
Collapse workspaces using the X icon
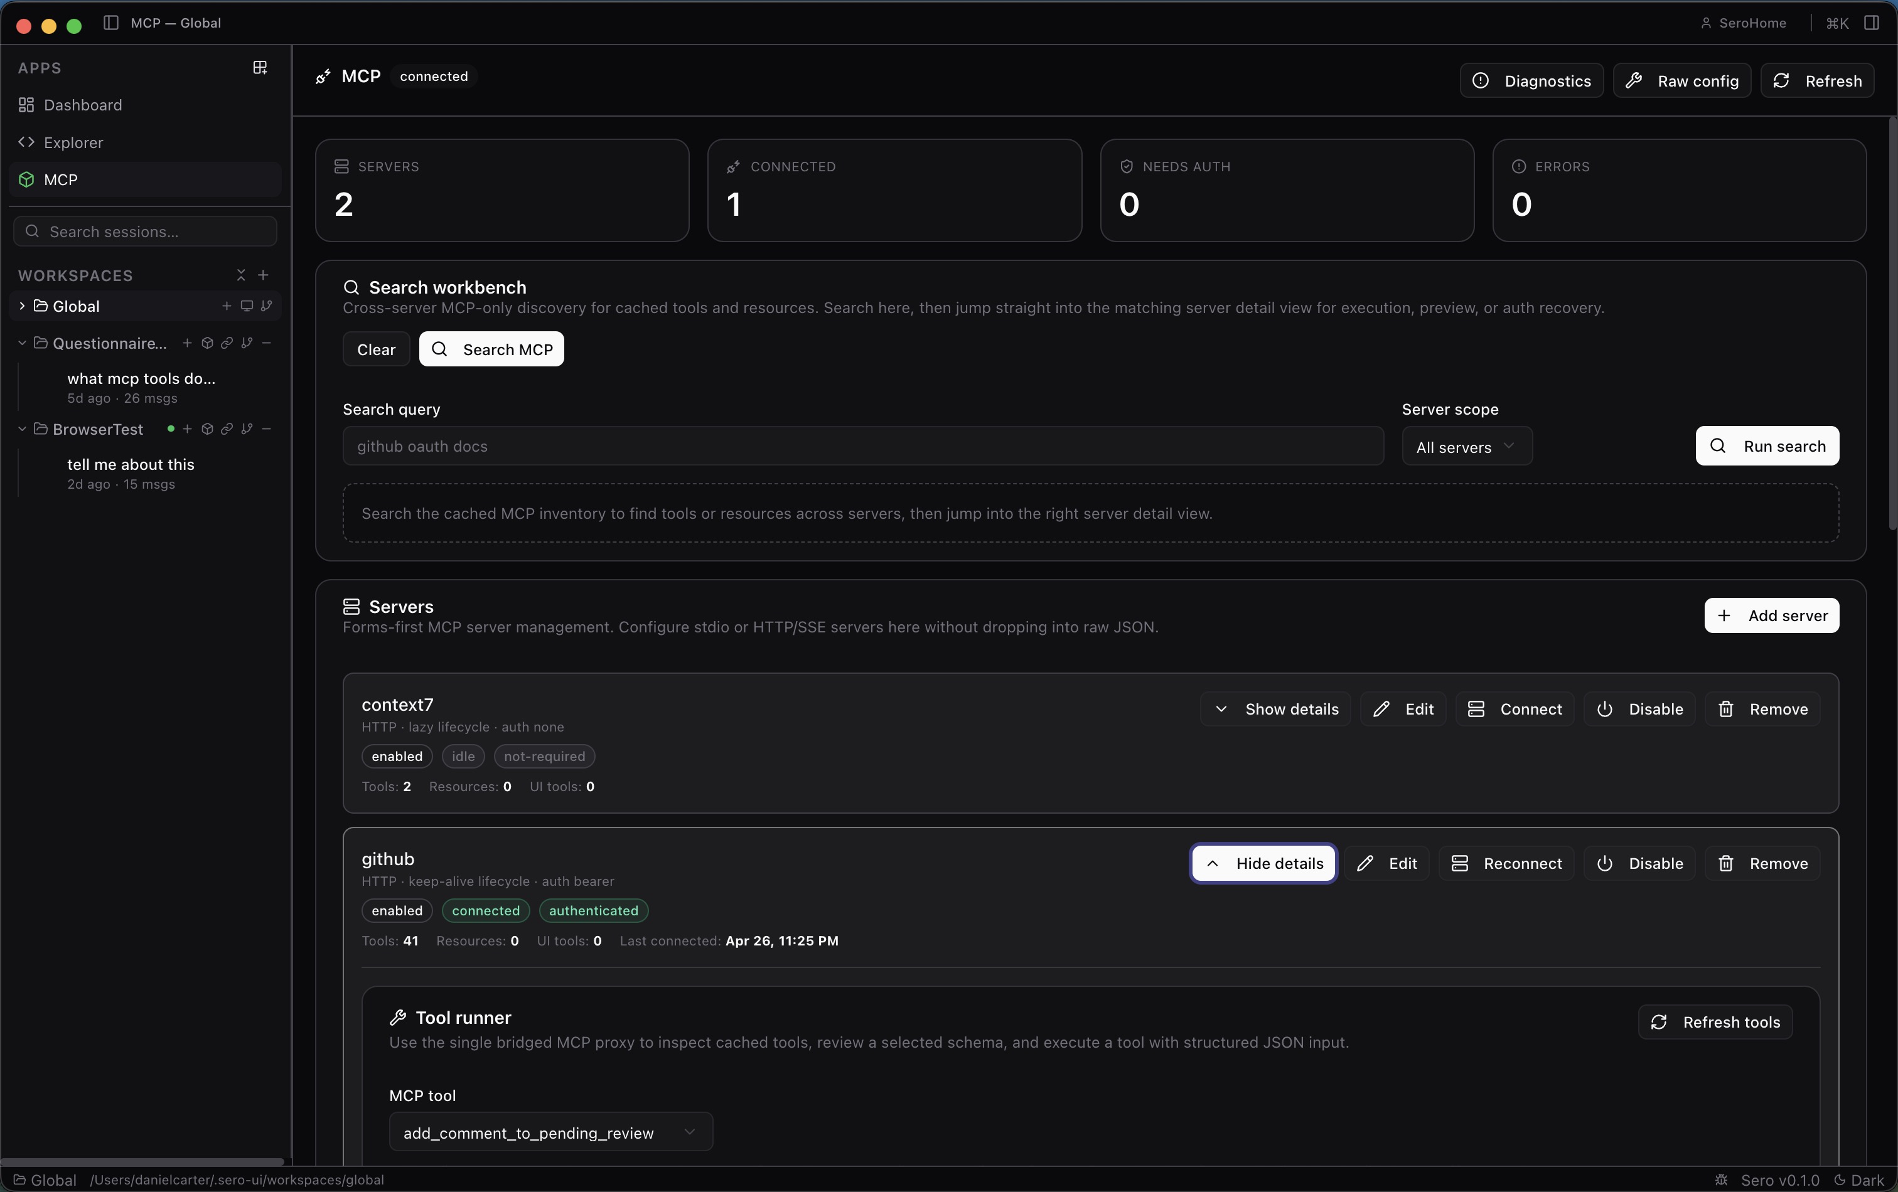[x=241, y=275]
